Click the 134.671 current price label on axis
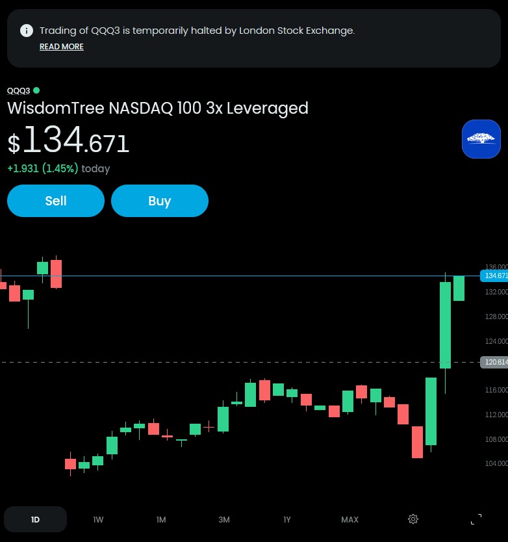The height and width of the screenshot is (542, 508). (494, 276)
